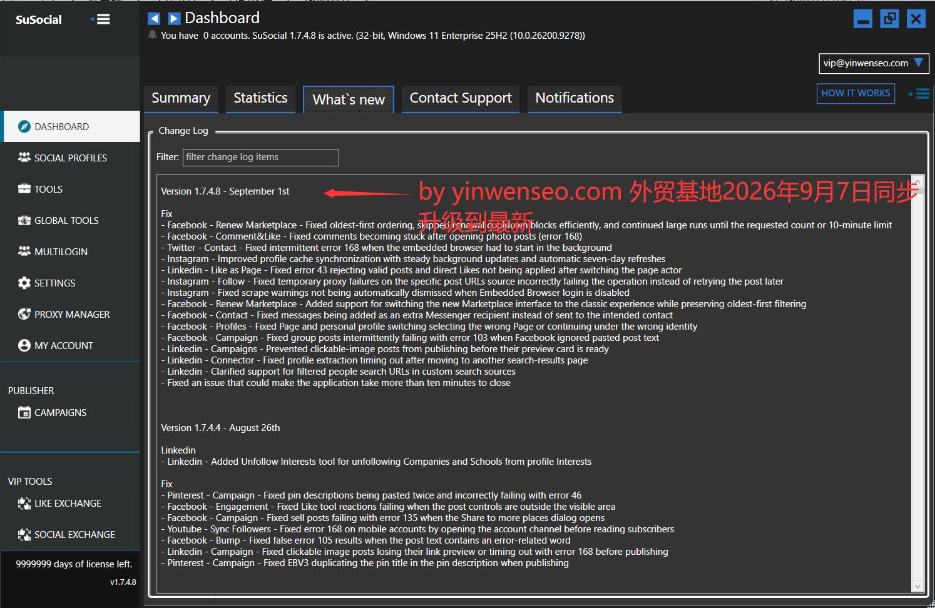Click the Linkedin clarified support line
Screen dimensions: 935x608
(339, 372)
